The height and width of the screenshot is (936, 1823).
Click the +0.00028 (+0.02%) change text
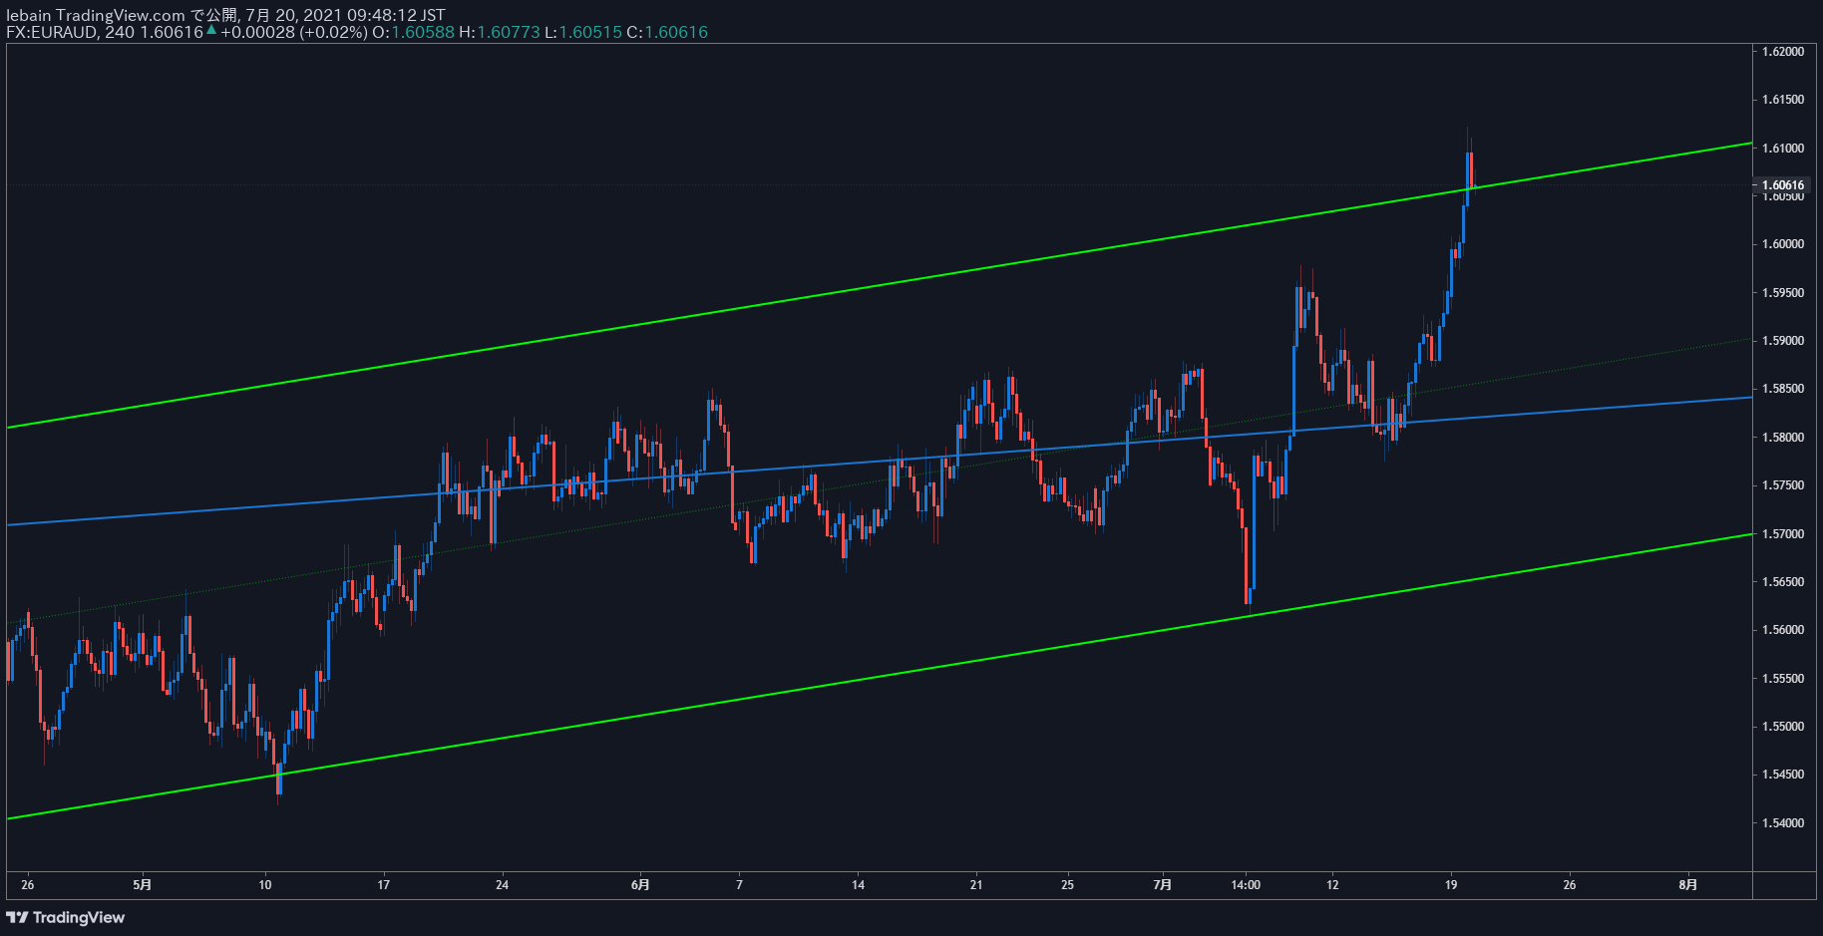point(294,32)
